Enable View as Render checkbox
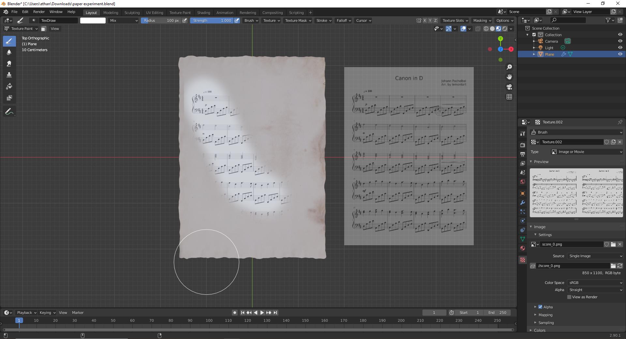Image resolution: width=626 pixels, height=339 pixels. coord(569,297)
